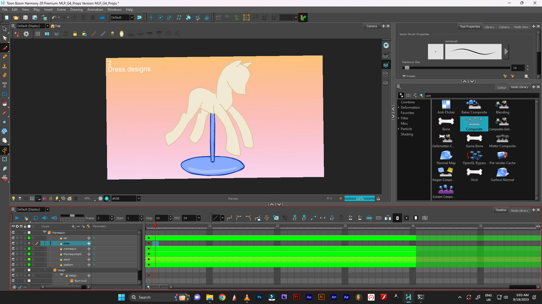Viewport: 542px width, 304px height.
Task: Select the Brush tool in left toolbar
Action: pos(5,47)
